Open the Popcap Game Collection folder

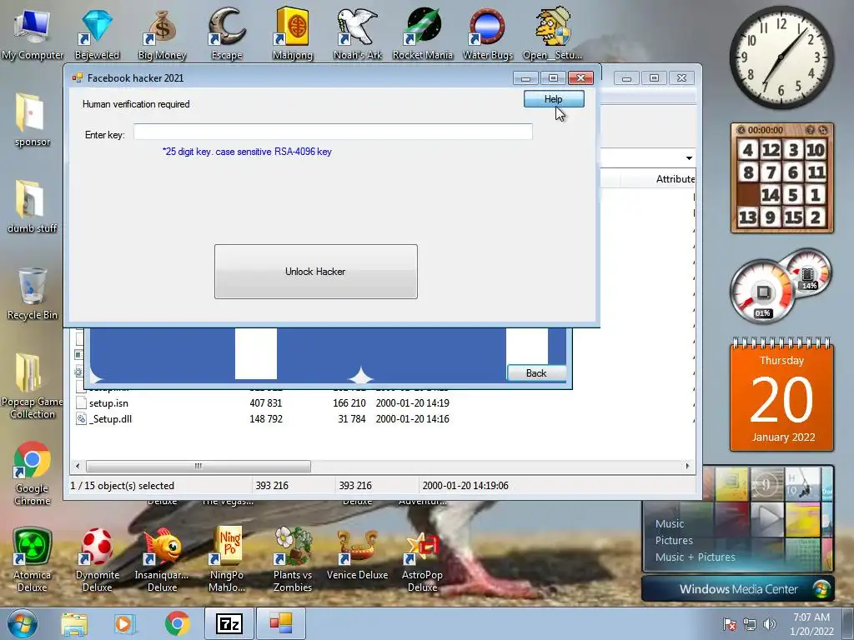33,387
